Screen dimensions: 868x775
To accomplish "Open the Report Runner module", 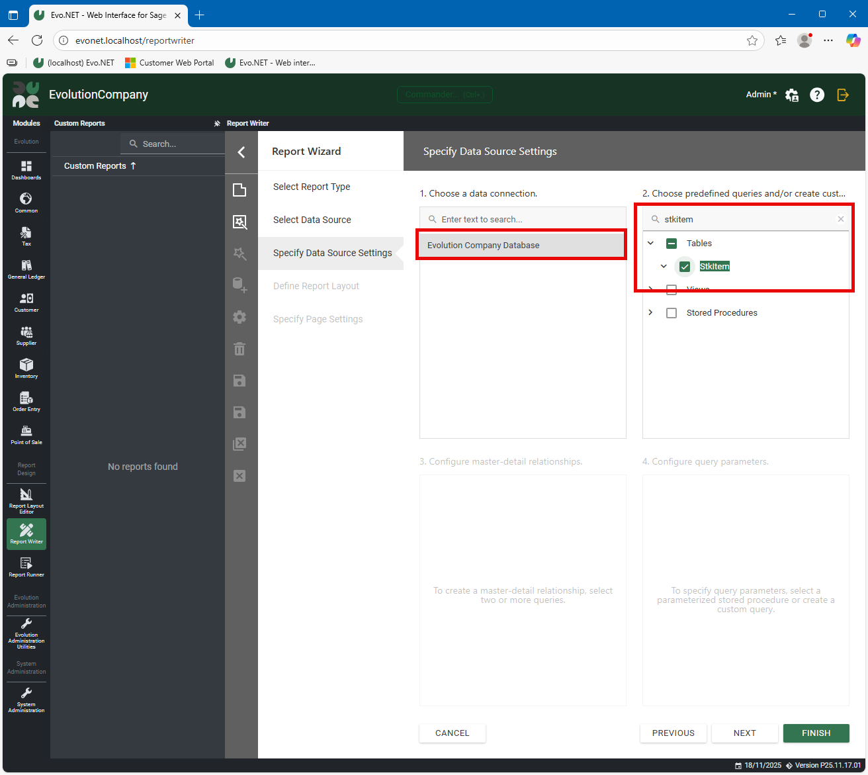I will [x=26, y=567].
